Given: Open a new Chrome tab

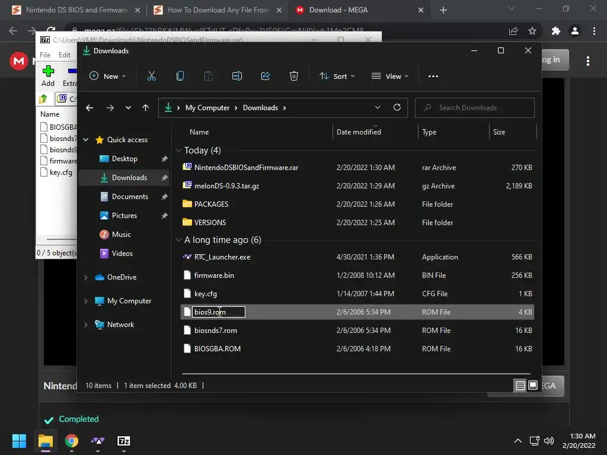Looking at the screenshot, I should [443, 10].
